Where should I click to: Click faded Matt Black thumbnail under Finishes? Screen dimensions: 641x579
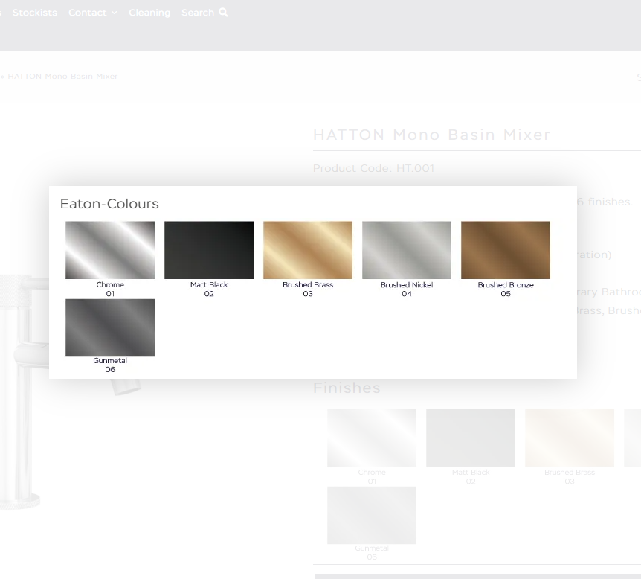(x=471, y=438)
